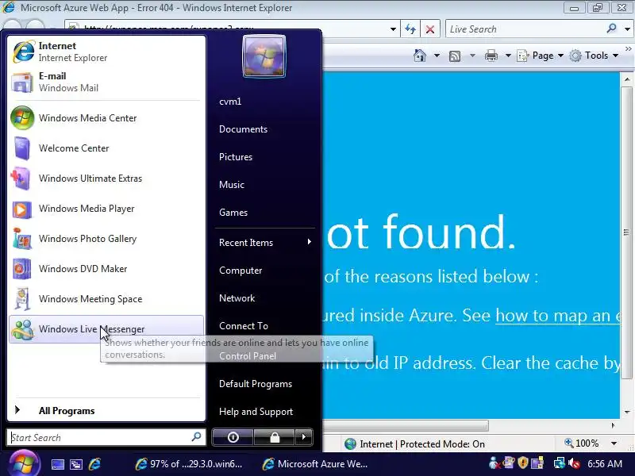Viewport: 635px width, 476px height.
Task: Open address bar history dropdown
Action: [x=393, y=29]
